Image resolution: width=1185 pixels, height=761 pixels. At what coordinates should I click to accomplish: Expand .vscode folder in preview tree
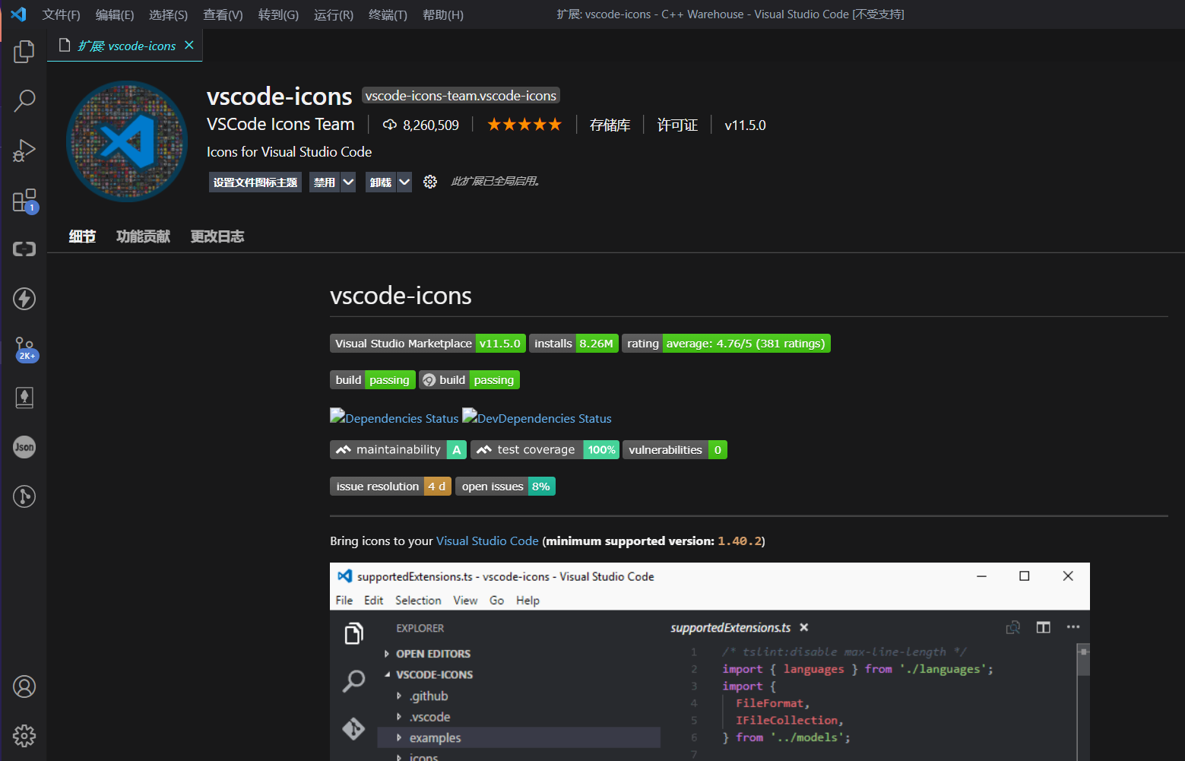click(399, 717)
